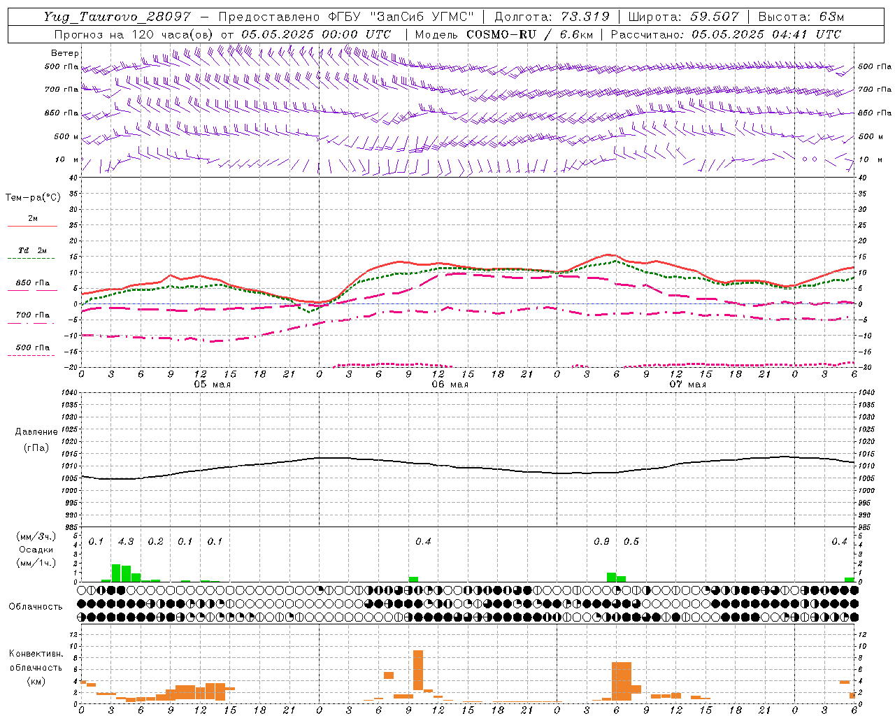Click the latitude value Широта: 59.507
The height and width of the screenshot is (716, 895).
click(683, 17)
